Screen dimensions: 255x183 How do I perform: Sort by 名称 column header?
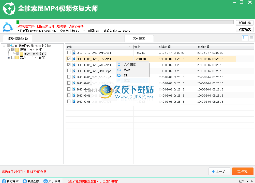click(x=99, y=47)
